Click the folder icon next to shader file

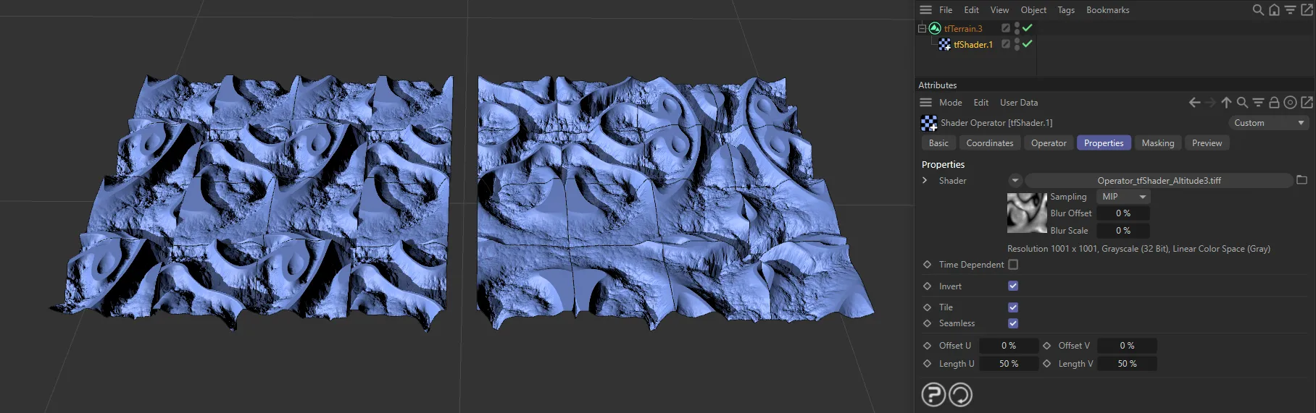click(1302, 180)
